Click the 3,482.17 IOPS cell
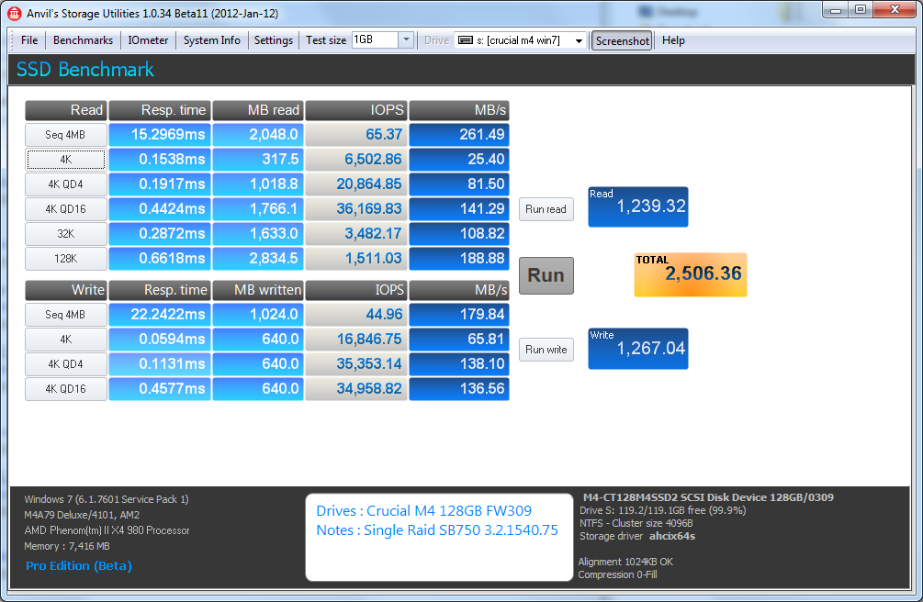923x602 pixels. (x=356, y=234)
